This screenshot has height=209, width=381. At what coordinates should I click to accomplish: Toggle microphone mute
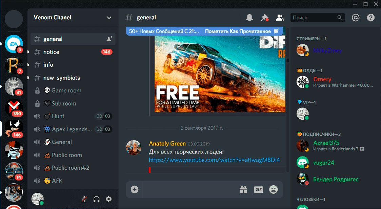[x=84, y=199]
